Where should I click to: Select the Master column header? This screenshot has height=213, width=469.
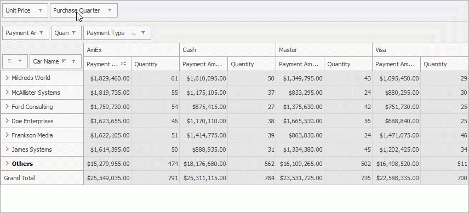(x=324, y=50)
